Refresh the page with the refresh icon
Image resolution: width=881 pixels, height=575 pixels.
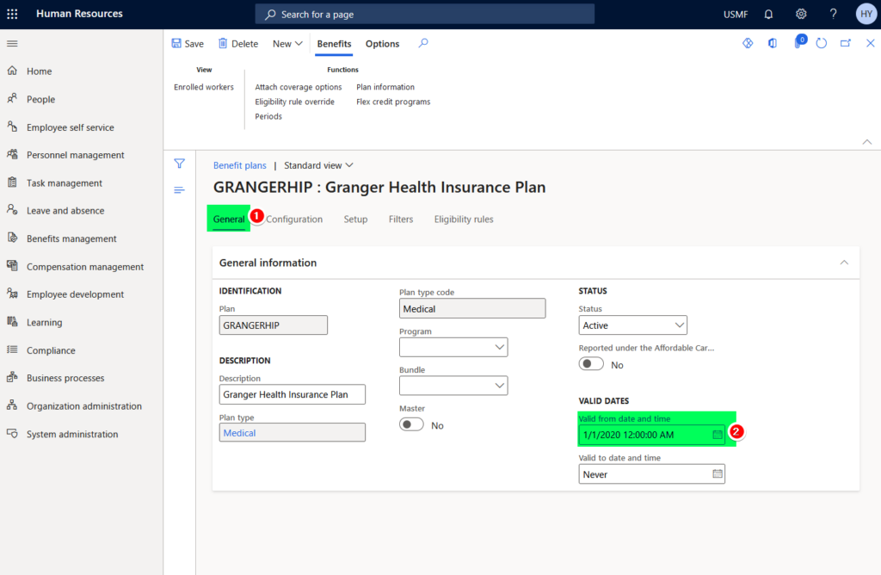tap(821, 43)
